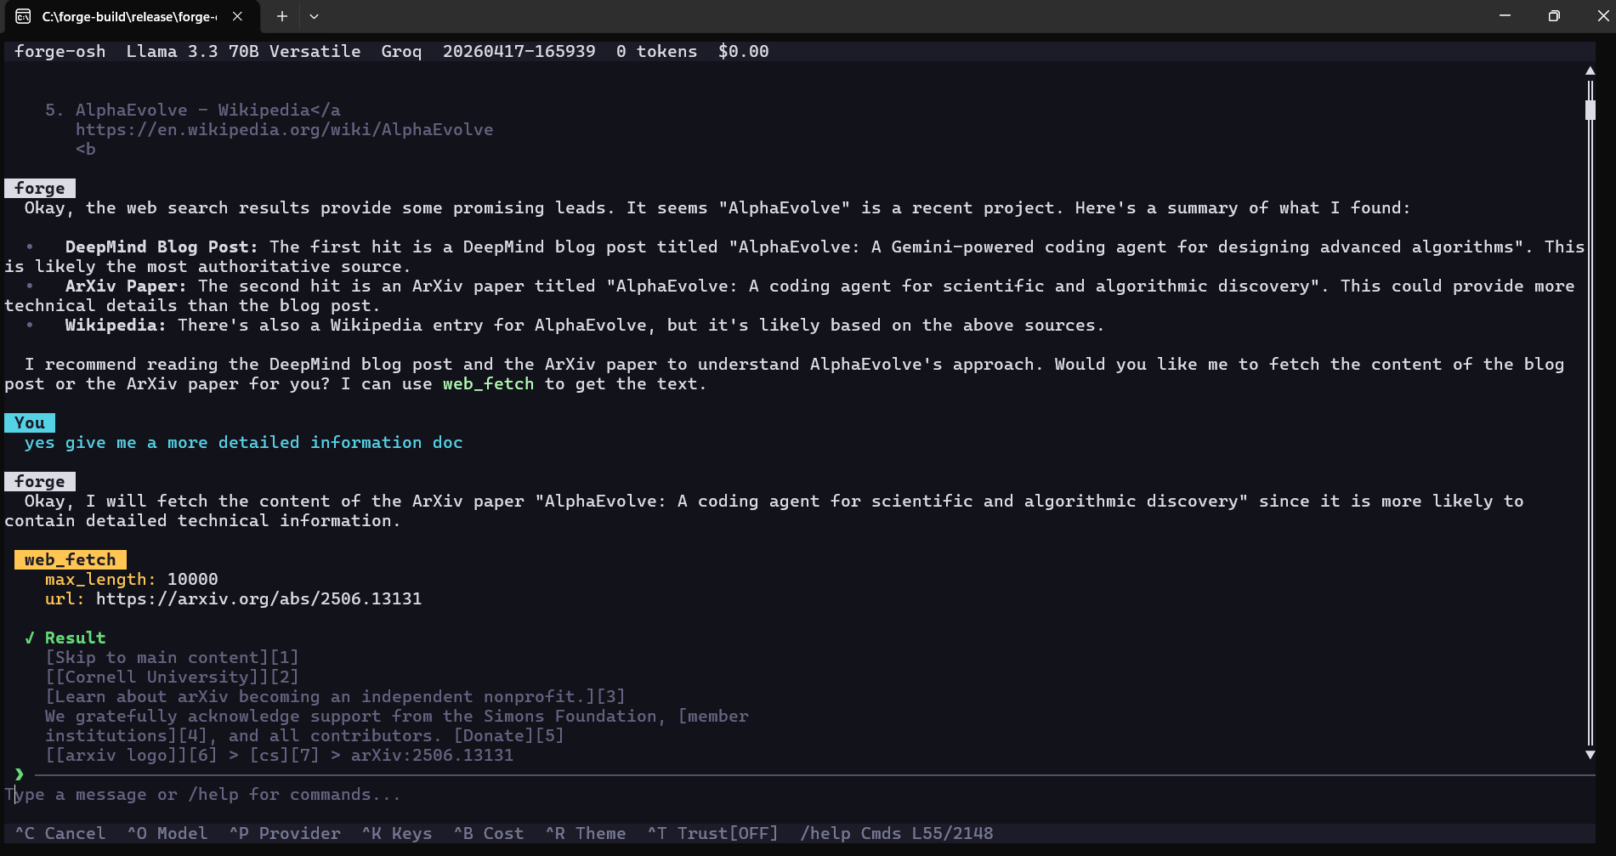The image size is (1616, 856).
Task: Click the $0.00 cost value
Action: pos(744,52)
